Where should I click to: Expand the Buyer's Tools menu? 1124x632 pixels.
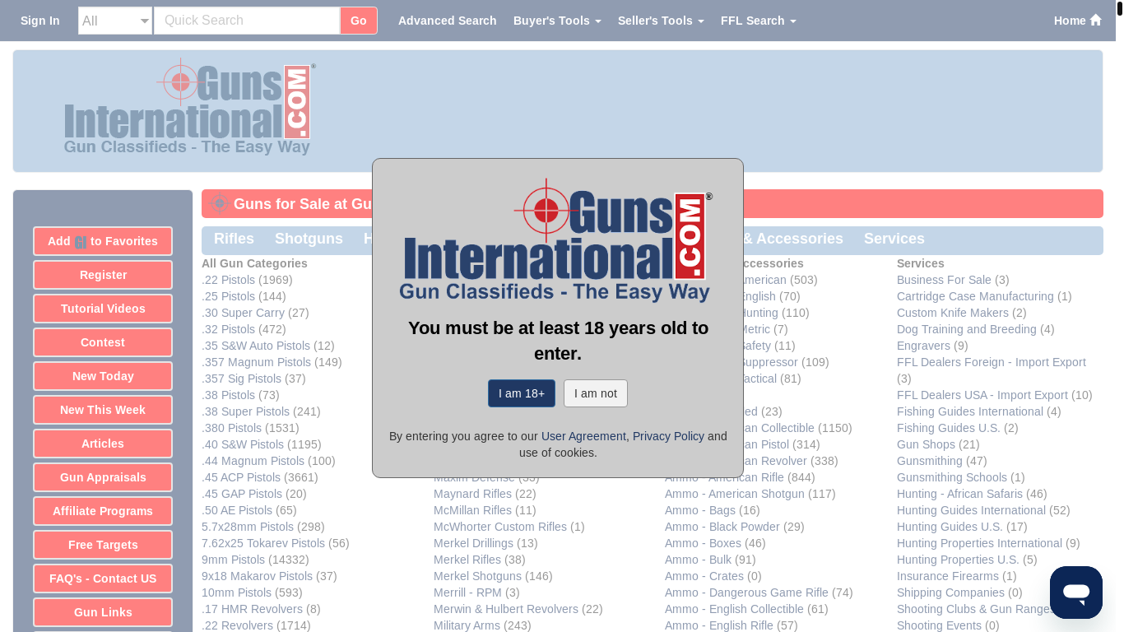pos(557,21)
